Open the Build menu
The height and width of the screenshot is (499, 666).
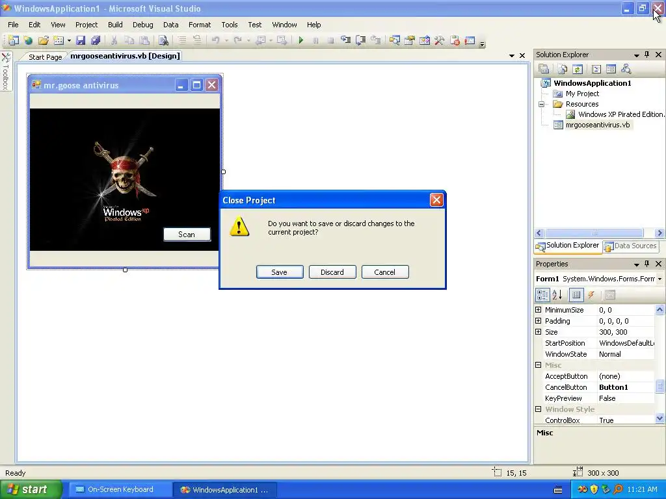tap(115, 25)
